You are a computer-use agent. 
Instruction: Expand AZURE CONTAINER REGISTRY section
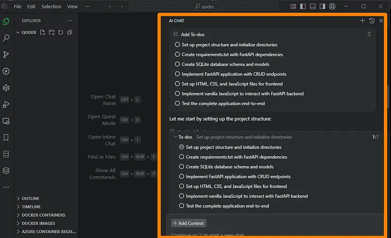[x=18, y=231]
